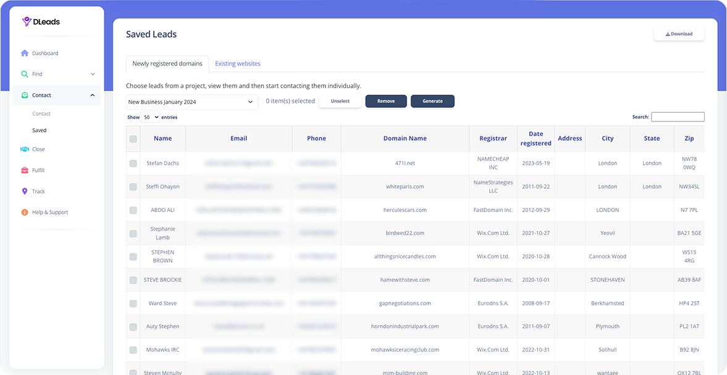Click the Contact phone icon in sidebar
This screenshot has height=375, width=727.
point(24,95)
